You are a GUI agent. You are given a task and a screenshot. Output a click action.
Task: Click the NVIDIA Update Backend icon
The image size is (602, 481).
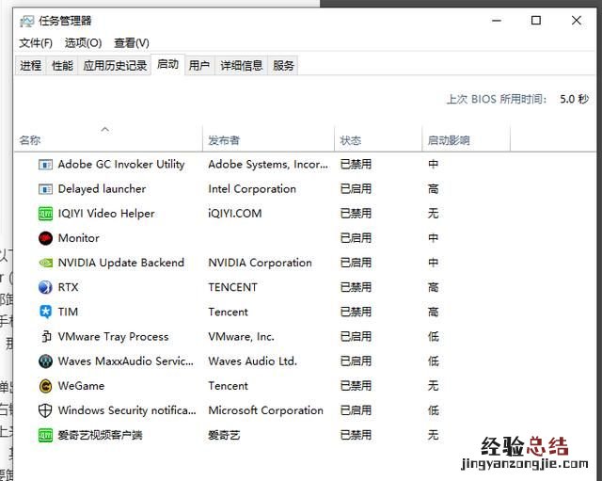(x=45, y=263)
